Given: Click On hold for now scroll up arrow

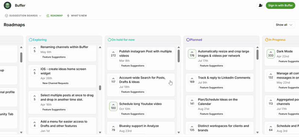Looking at the screenshot, I should point(179,47).
